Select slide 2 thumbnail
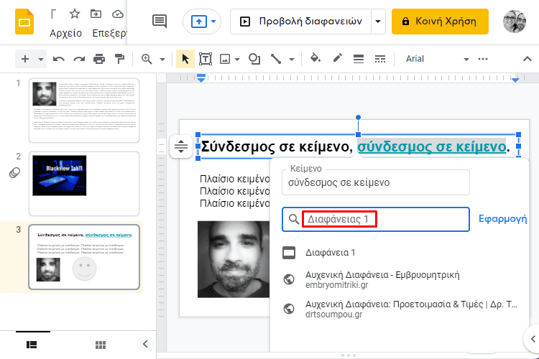The height and width of the screenshot is (359, 539). (84, 184)
